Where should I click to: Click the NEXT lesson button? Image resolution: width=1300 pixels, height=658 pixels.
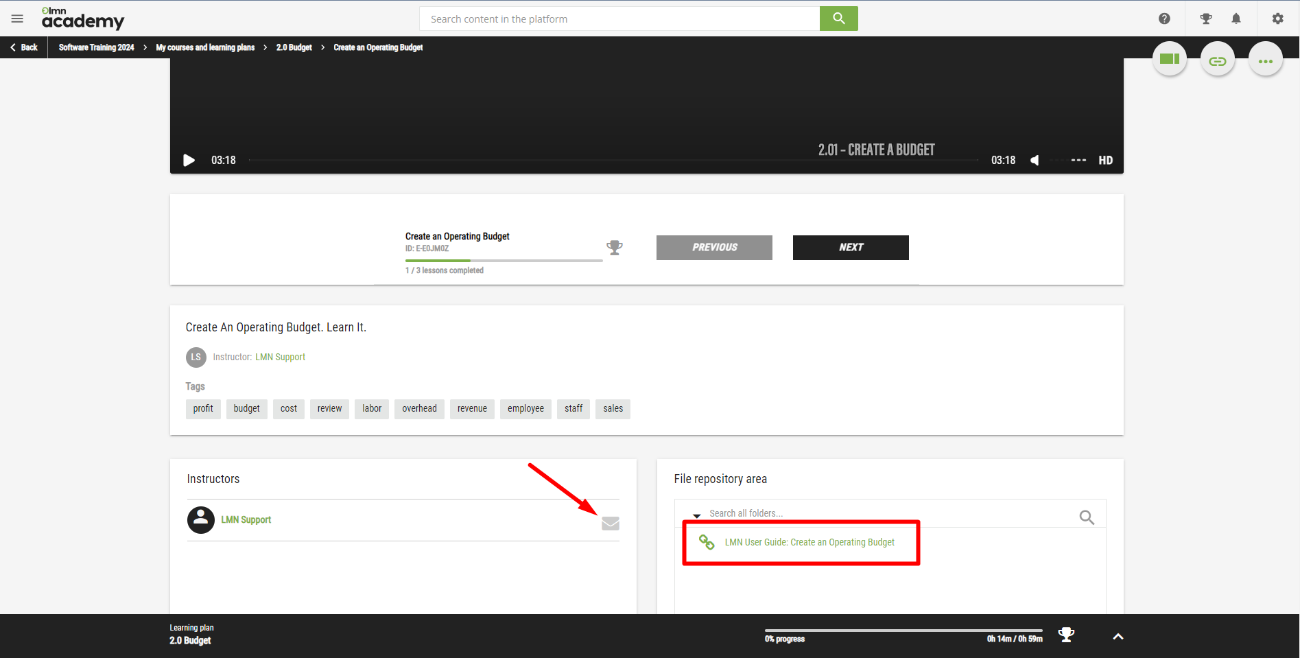[850, 248]
